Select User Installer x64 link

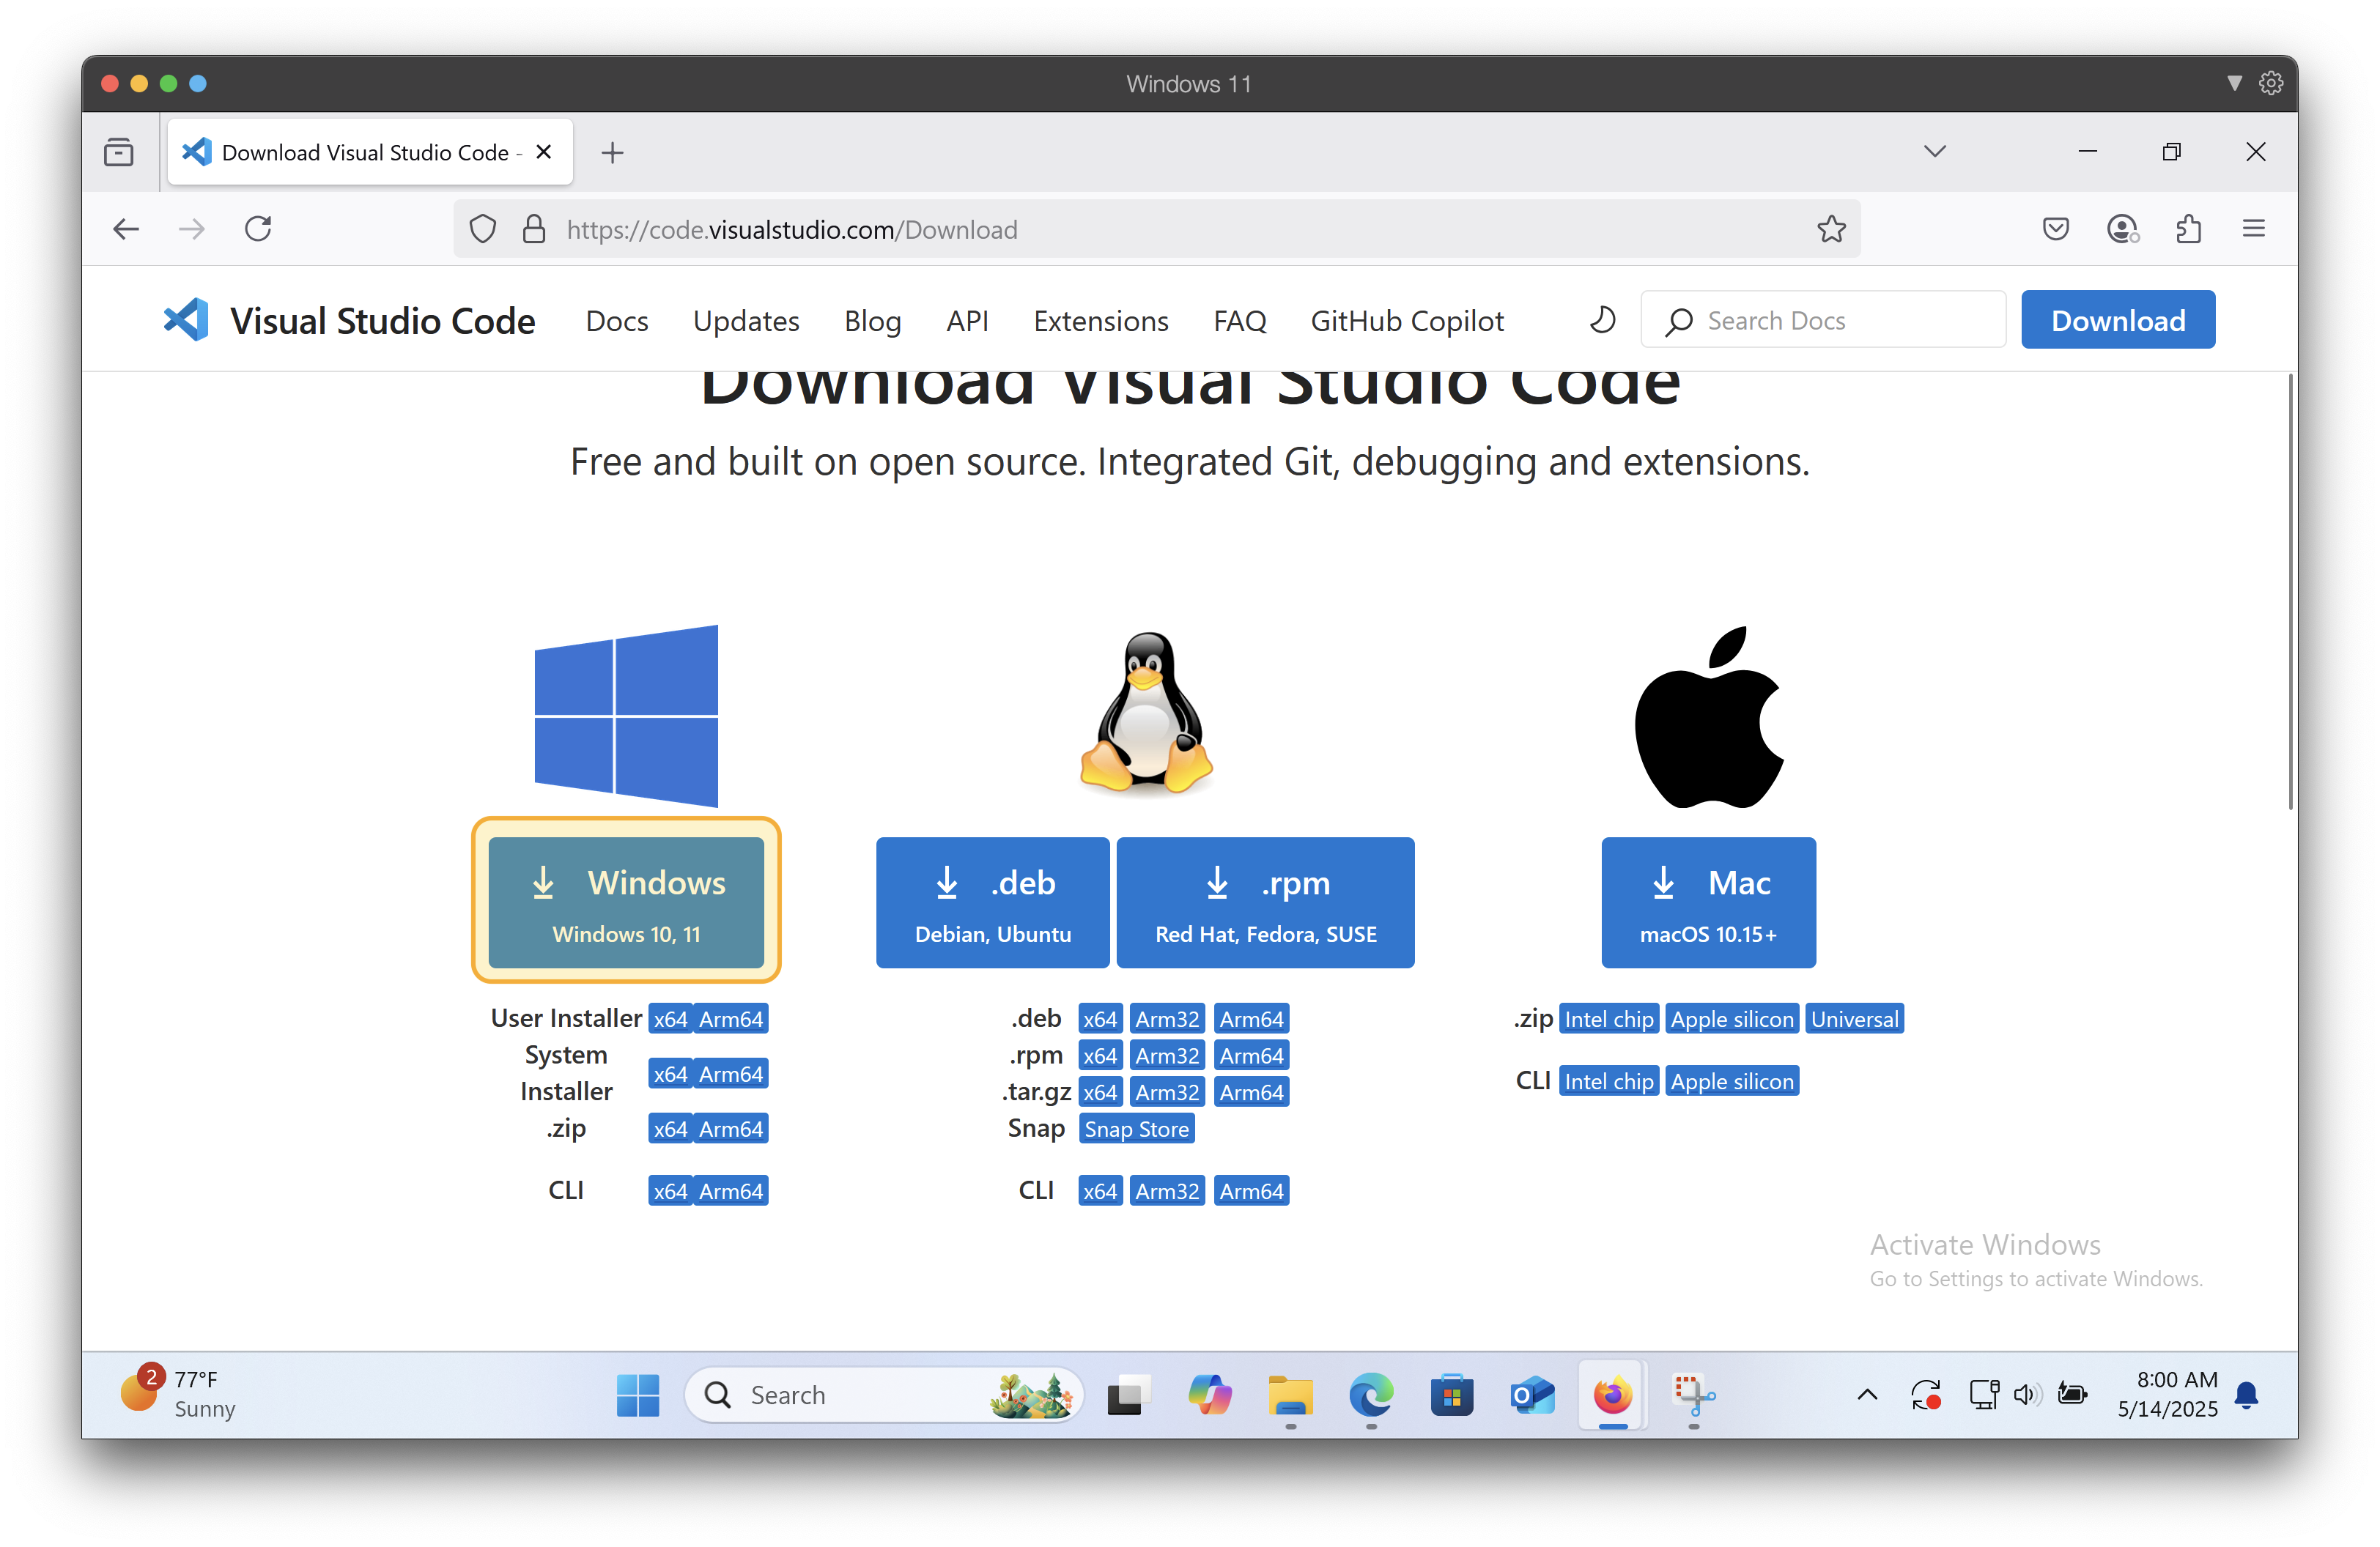point(670,1018)
